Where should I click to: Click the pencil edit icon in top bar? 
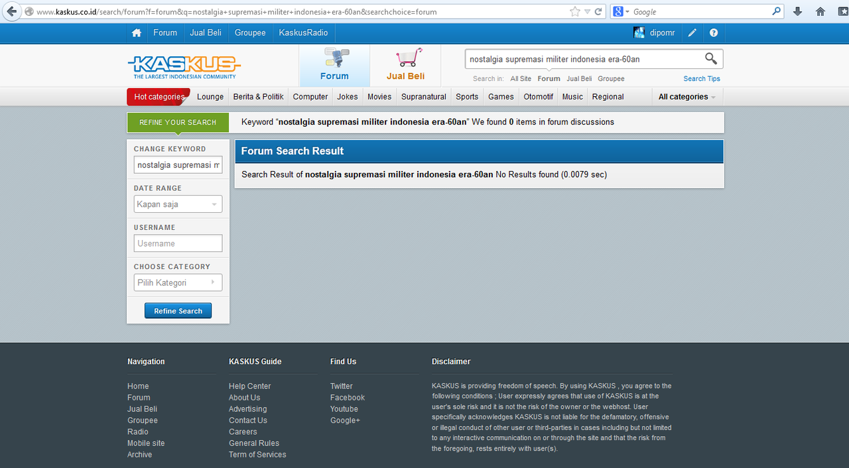point(692,32)
